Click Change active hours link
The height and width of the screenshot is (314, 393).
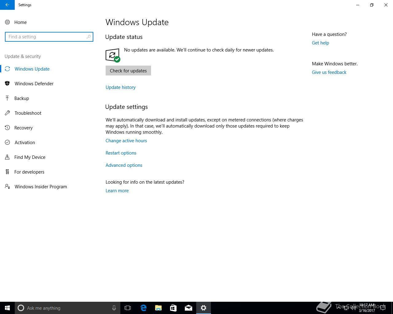(126, 141)
